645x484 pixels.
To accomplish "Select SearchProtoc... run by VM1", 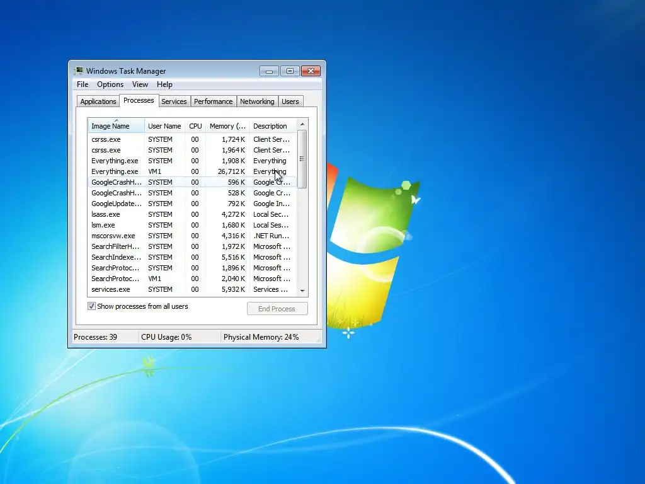I will click(191, 279).
